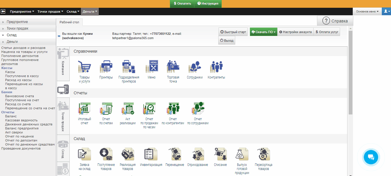Open the Основное меню dropdown
The width and height of the screenshot is (391, 176).
coord(367,12)
